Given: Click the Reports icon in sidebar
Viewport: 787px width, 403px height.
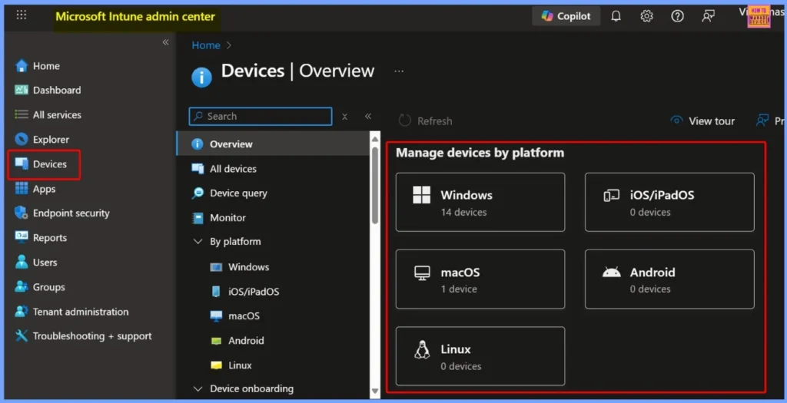Looking at the screenshot, I should tap(21, 238).
